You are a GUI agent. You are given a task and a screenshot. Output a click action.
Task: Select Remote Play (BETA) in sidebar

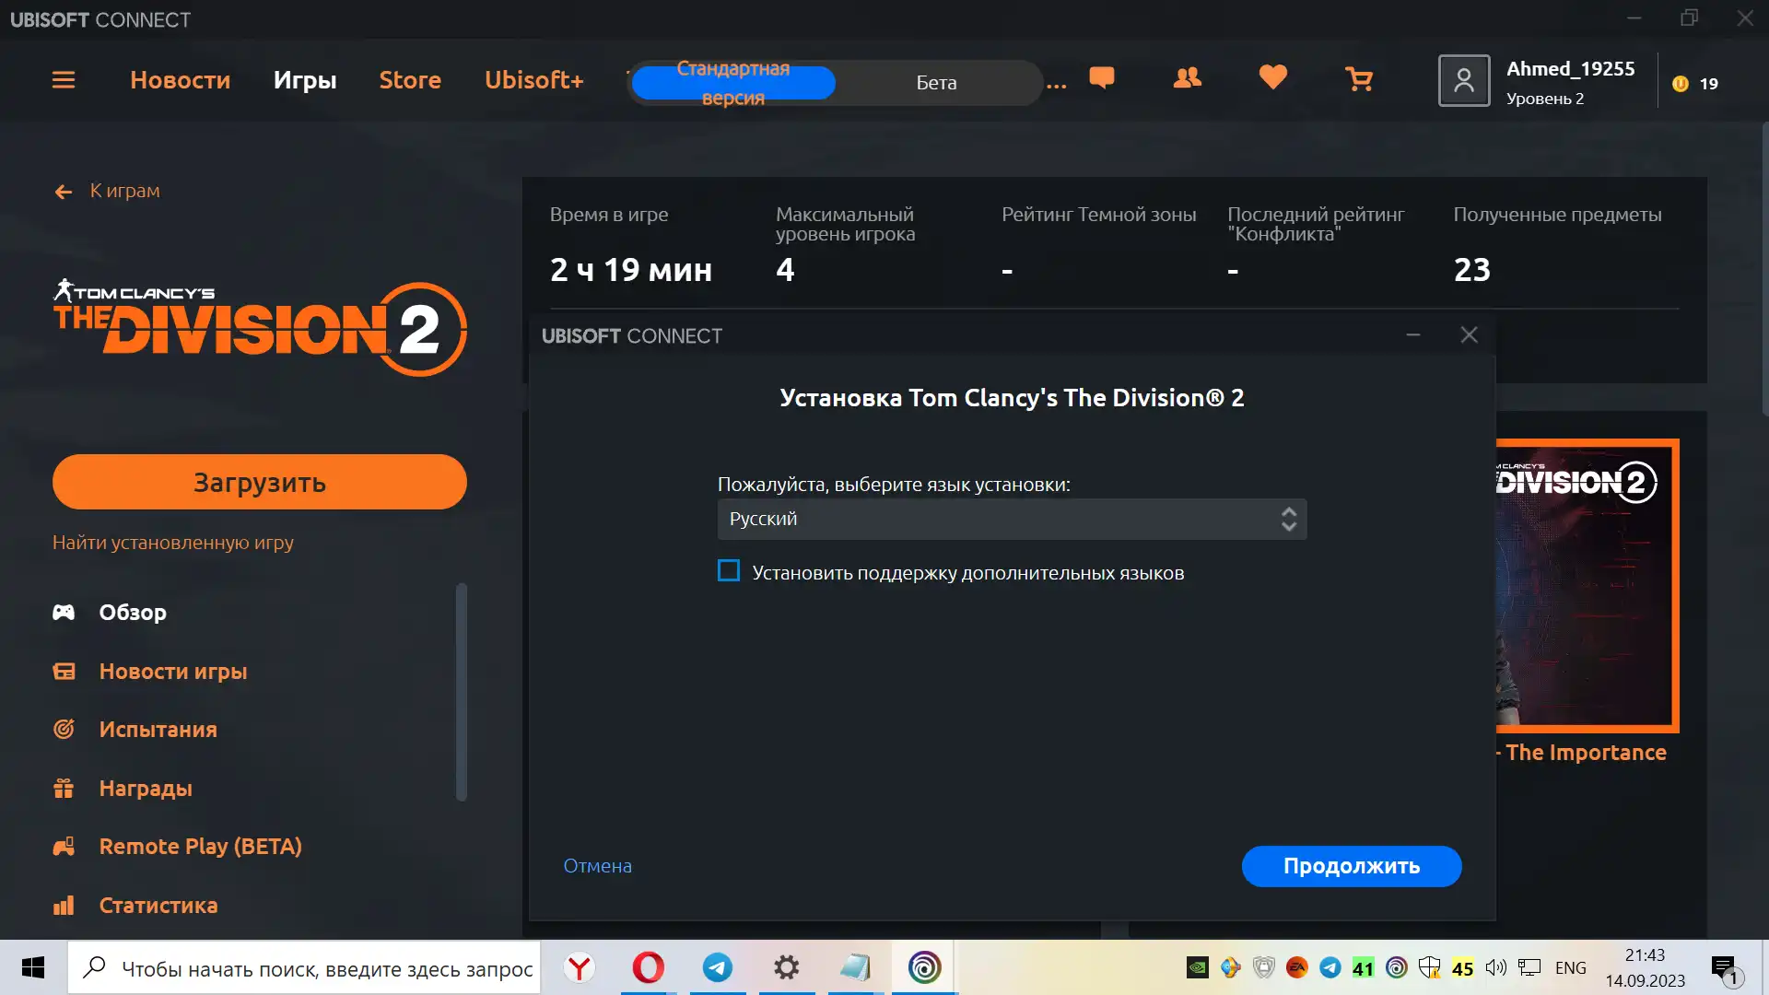click(x=201, y=847)
